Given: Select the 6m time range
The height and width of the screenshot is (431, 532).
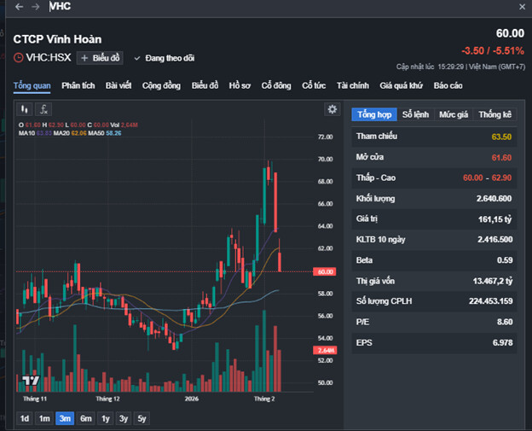Looking at the screenshot, I should click(86, 418).
